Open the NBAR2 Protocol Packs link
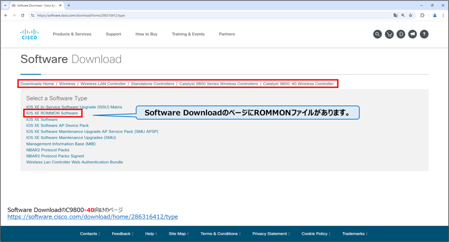Image resolution: width=449 pixels, height=242 pixels. pos(48,150)
